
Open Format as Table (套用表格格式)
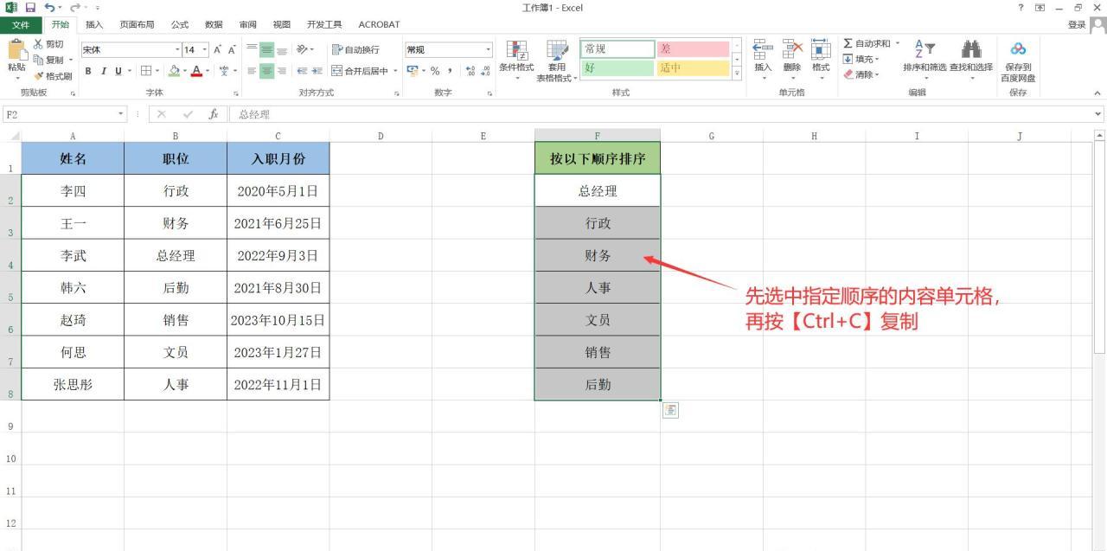pyautogui.click(x=557, y=60)
